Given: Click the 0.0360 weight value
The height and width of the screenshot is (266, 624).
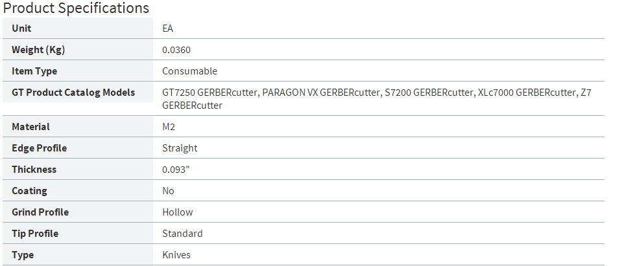Looking at the screenshot, I should [x=176, y=50].
